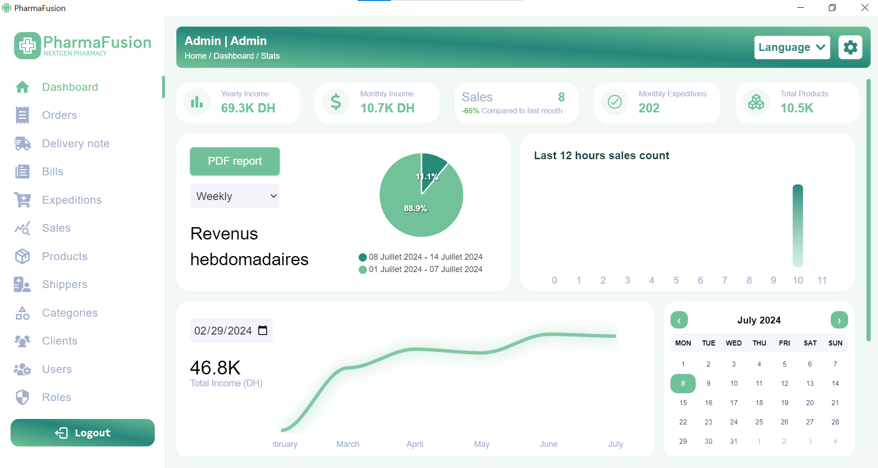Click the hour 10 sales bar
The image size is (878, 468).
point(798,225)
